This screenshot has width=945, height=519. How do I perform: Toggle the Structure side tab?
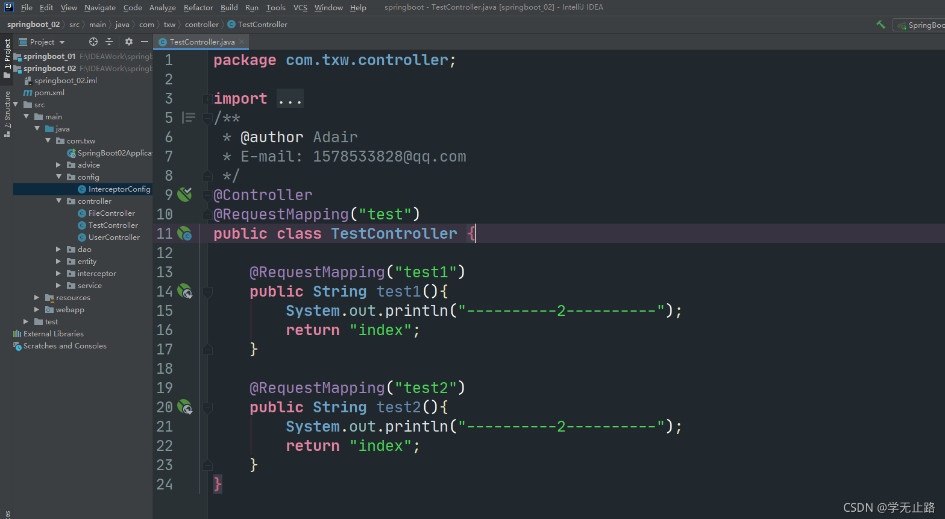pyautogui.click(x=7, y=114)
